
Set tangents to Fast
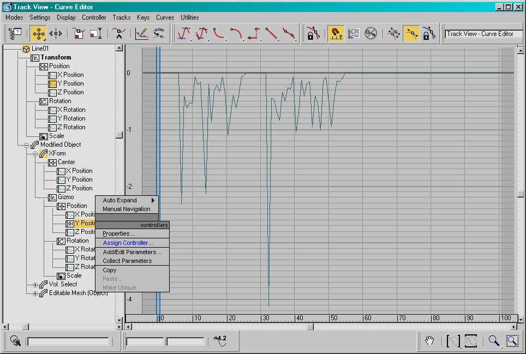pyautogui.click(x=219, y=33)
